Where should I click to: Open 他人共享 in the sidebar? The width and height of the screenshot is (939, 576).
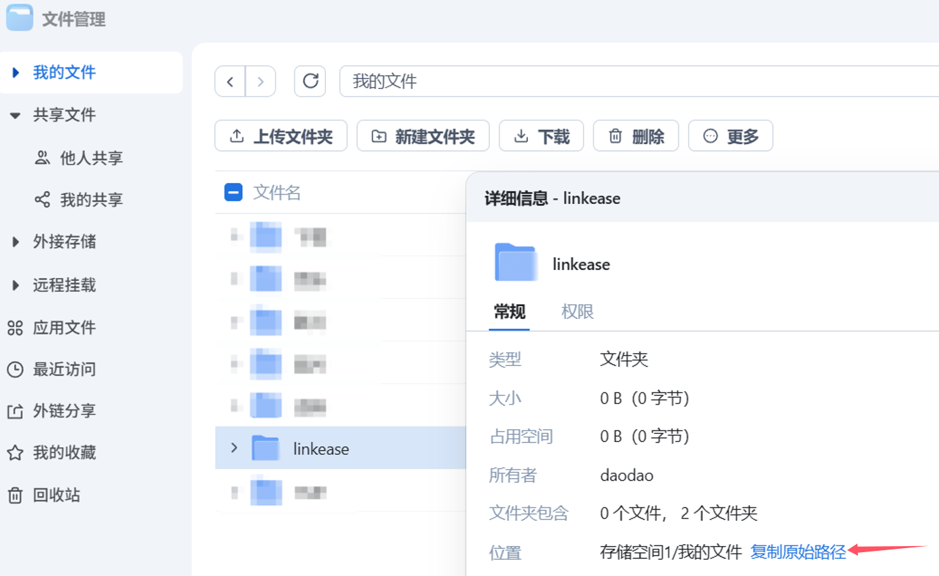pyautogui.click(x=92, y=158)
